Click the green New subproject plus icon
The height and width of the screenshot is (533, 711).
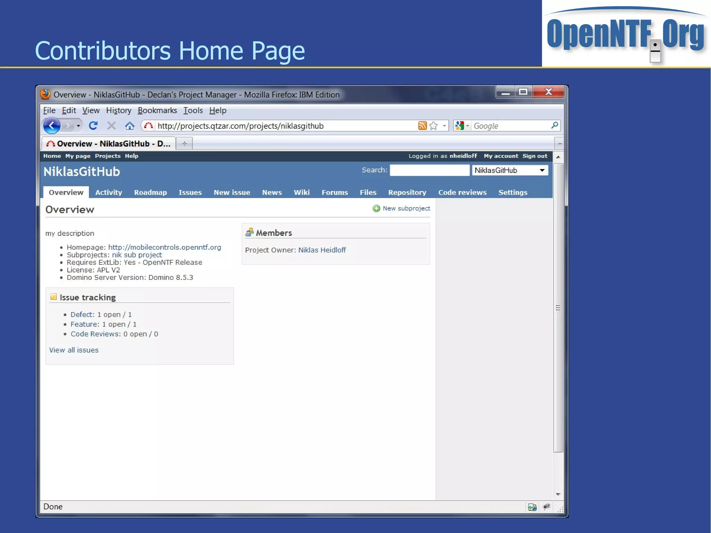tap(376, 208)
